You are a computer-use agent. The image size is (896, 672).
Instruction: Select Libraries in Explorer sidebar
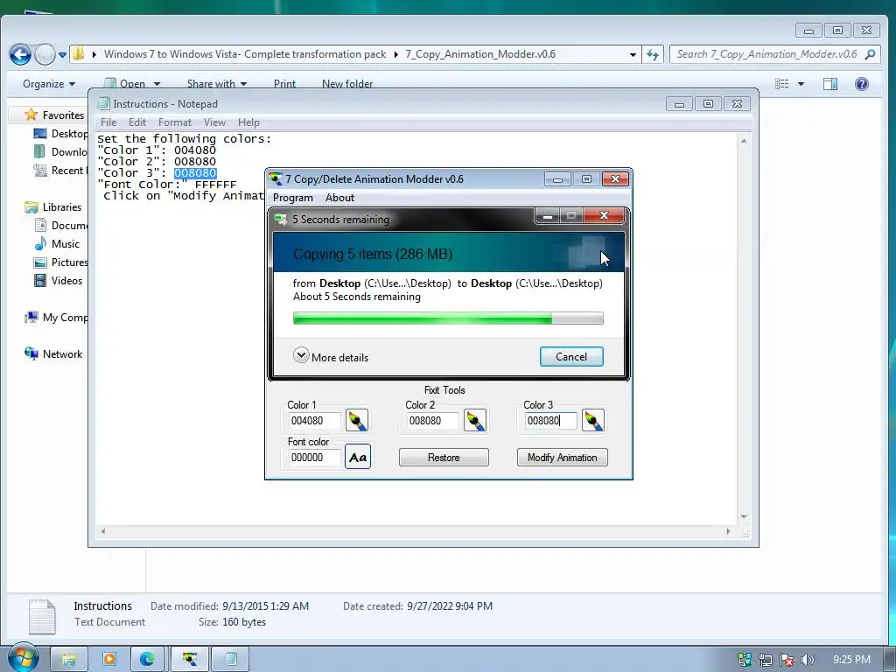53,207
